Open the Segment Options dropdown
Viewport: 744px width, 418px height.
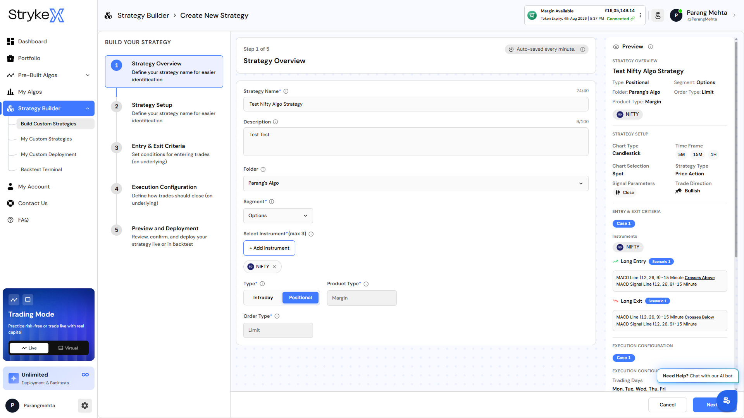click(x=278, y=216)
